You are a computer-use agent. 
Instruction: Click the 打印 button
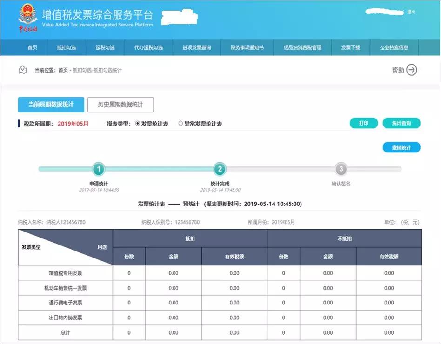click(363, 123)
